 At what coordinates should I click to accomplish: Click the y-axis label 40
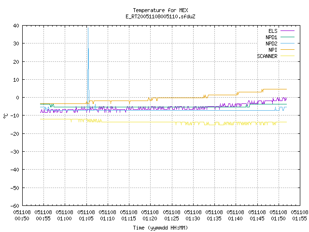click(x=16, y=26)
